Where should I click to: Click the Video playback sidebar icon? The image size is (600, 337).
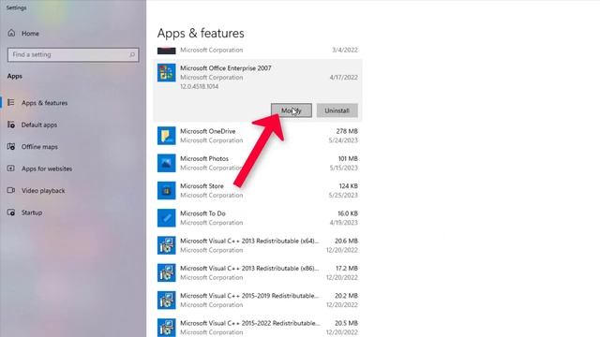11,190
